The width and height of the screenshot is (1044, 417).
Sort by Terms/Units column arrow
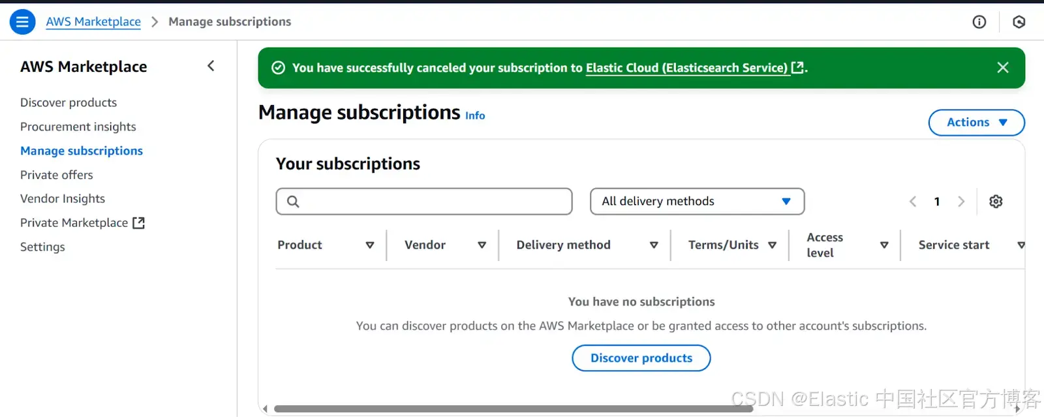pyautogui.click(x=773, y=245)
